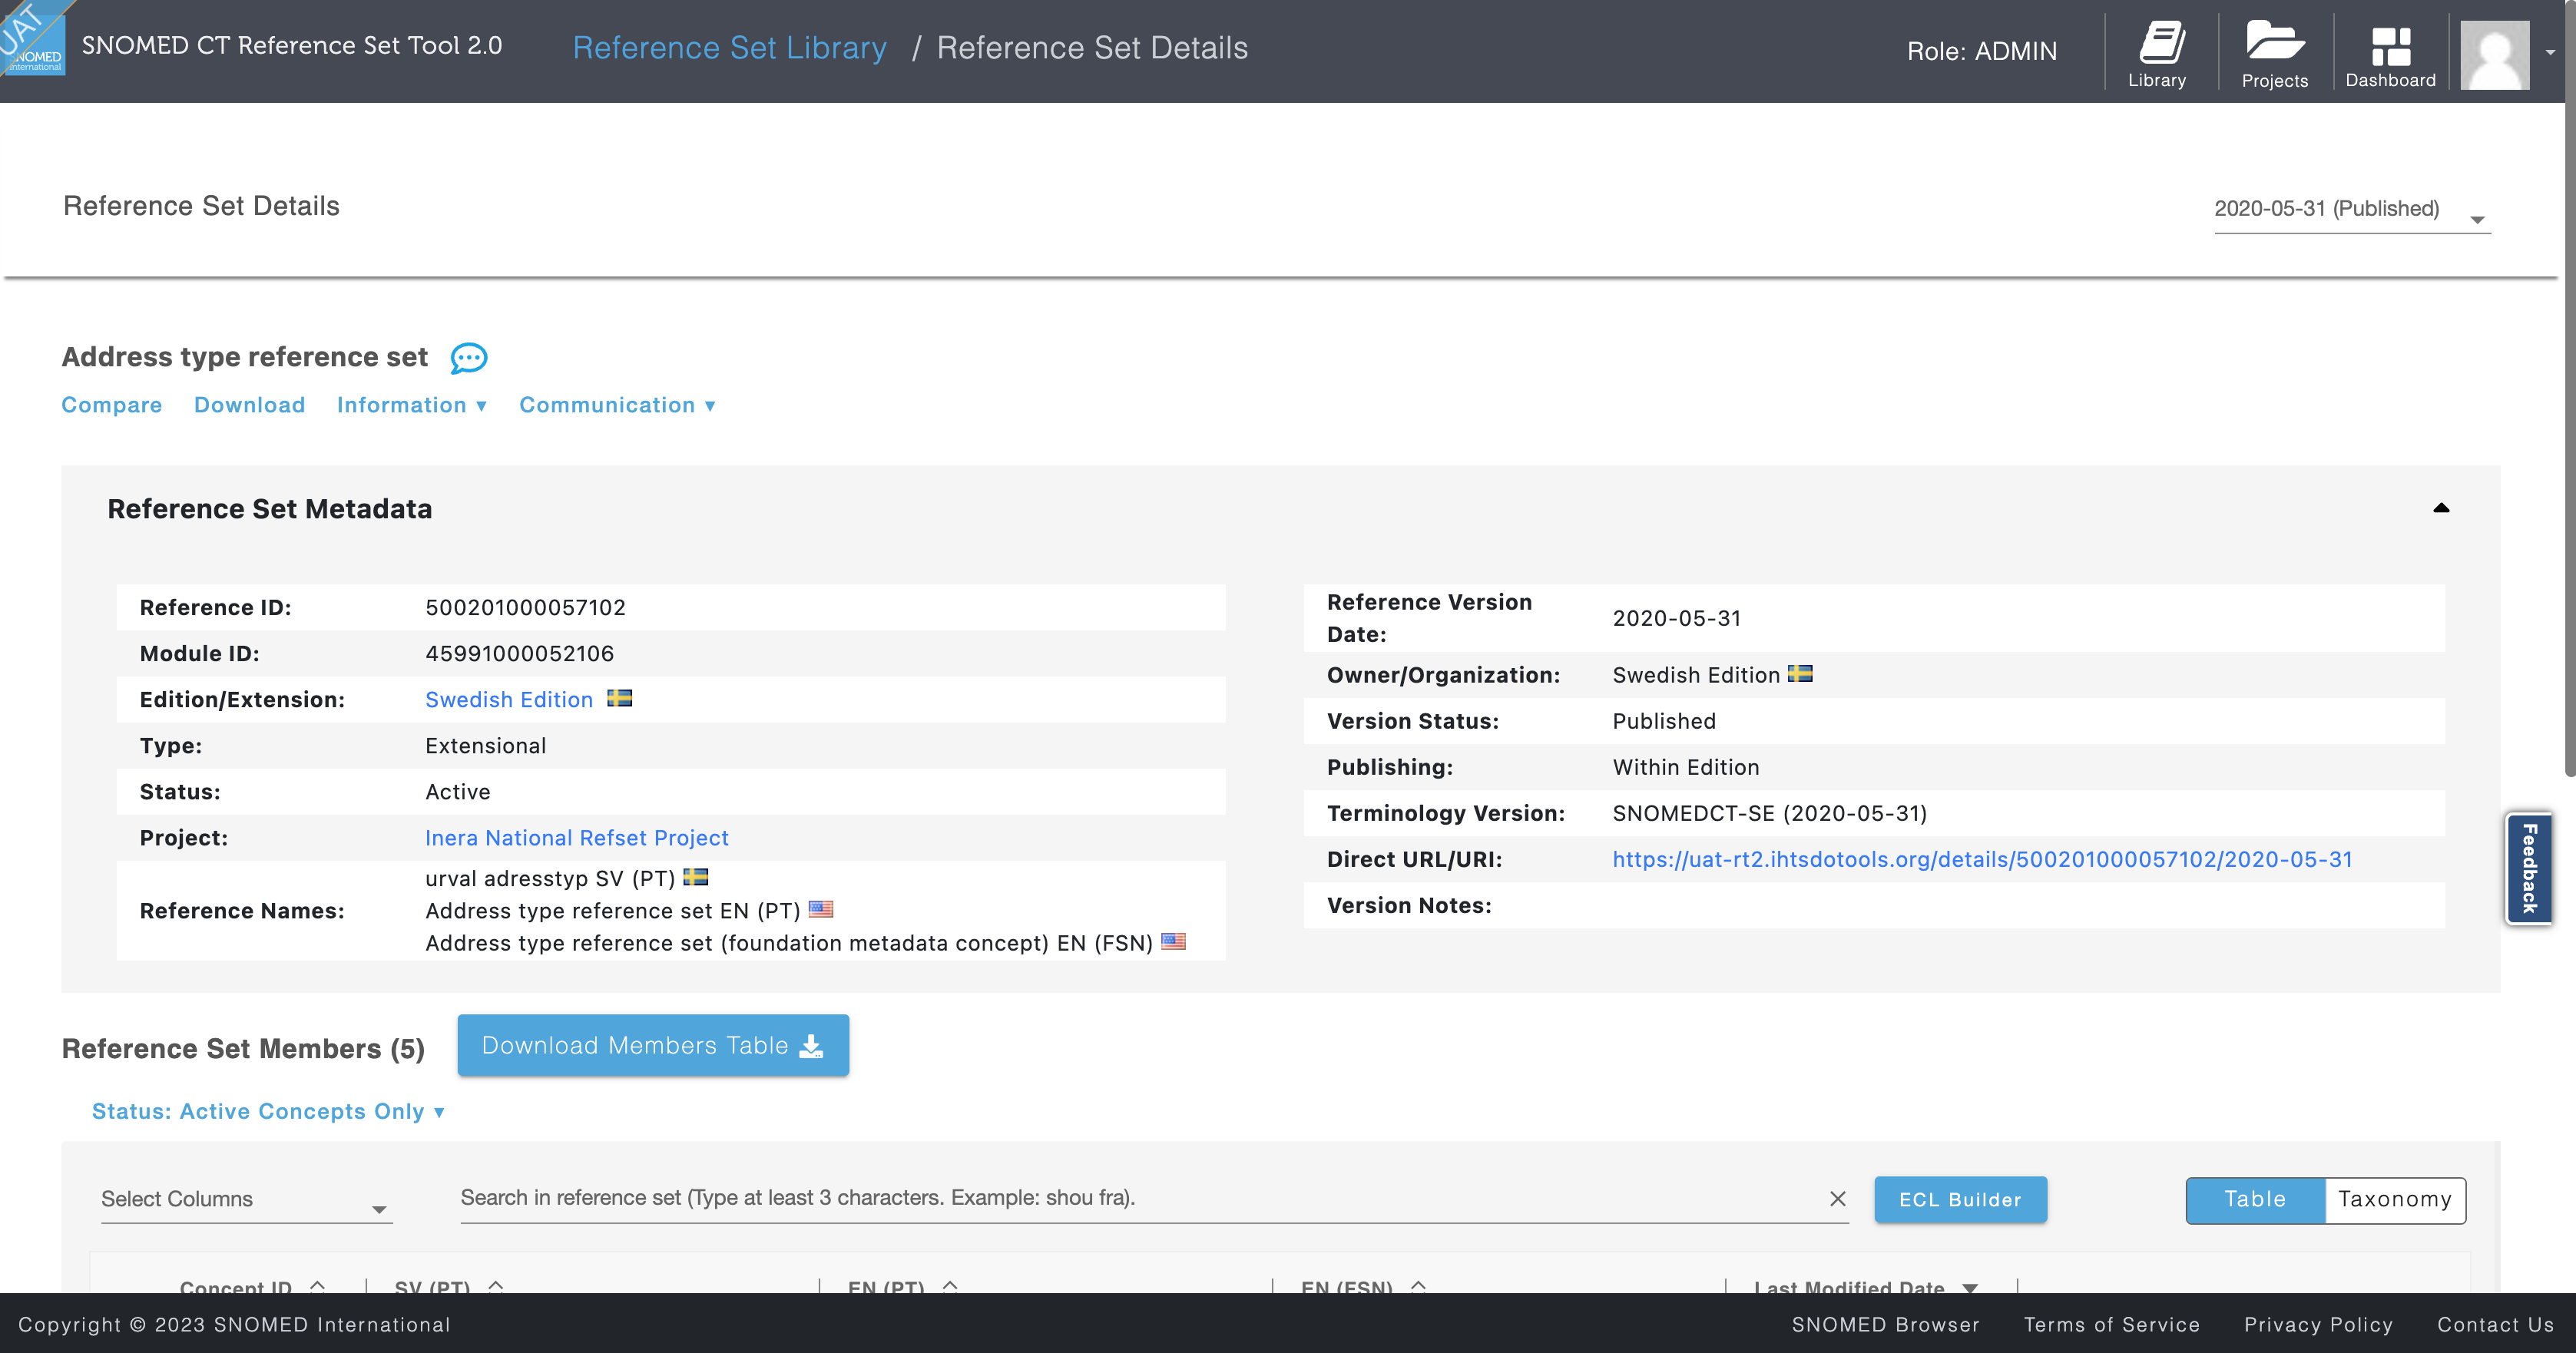
Task: Click the user avatar picture
Action: point(2494,55)
